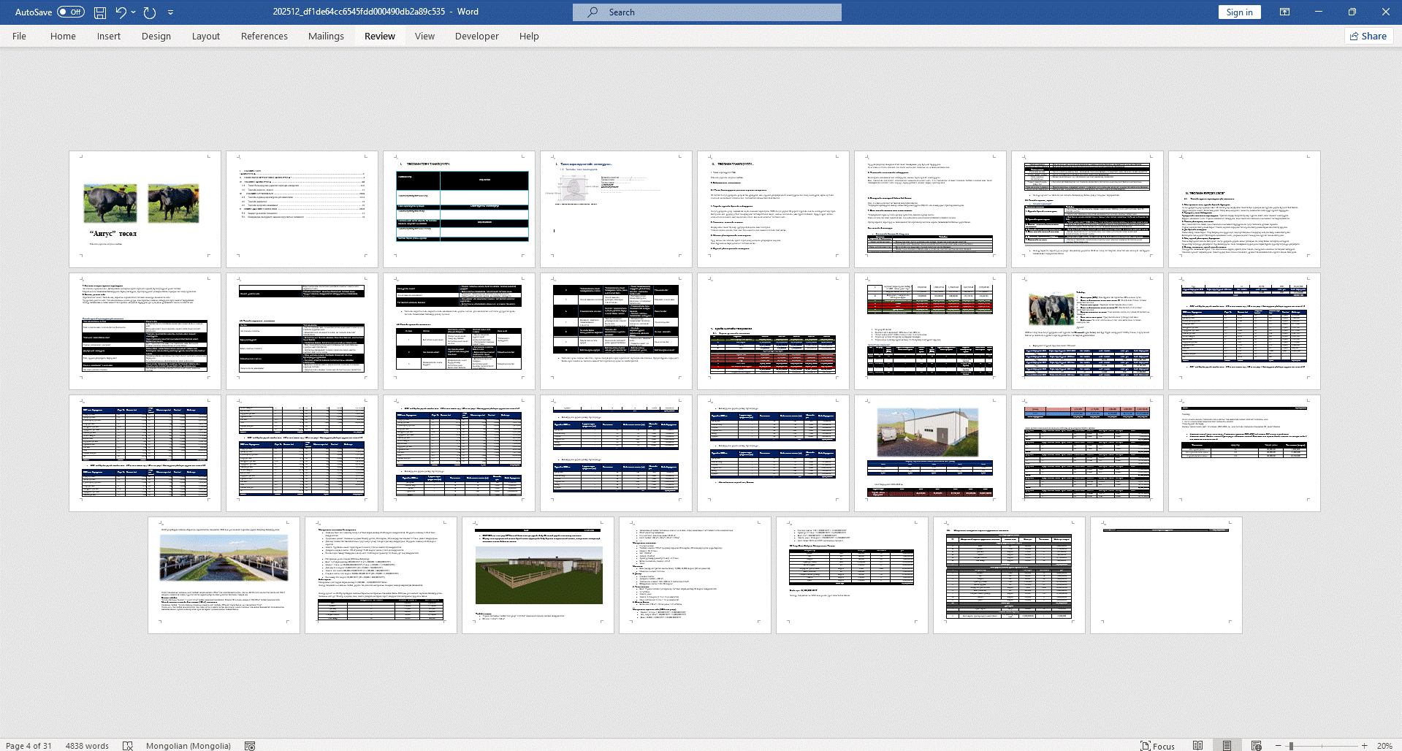Screen dimensions: 1402x751
Task: Open Ribbon Display Options
Action: coord(1284,12)
